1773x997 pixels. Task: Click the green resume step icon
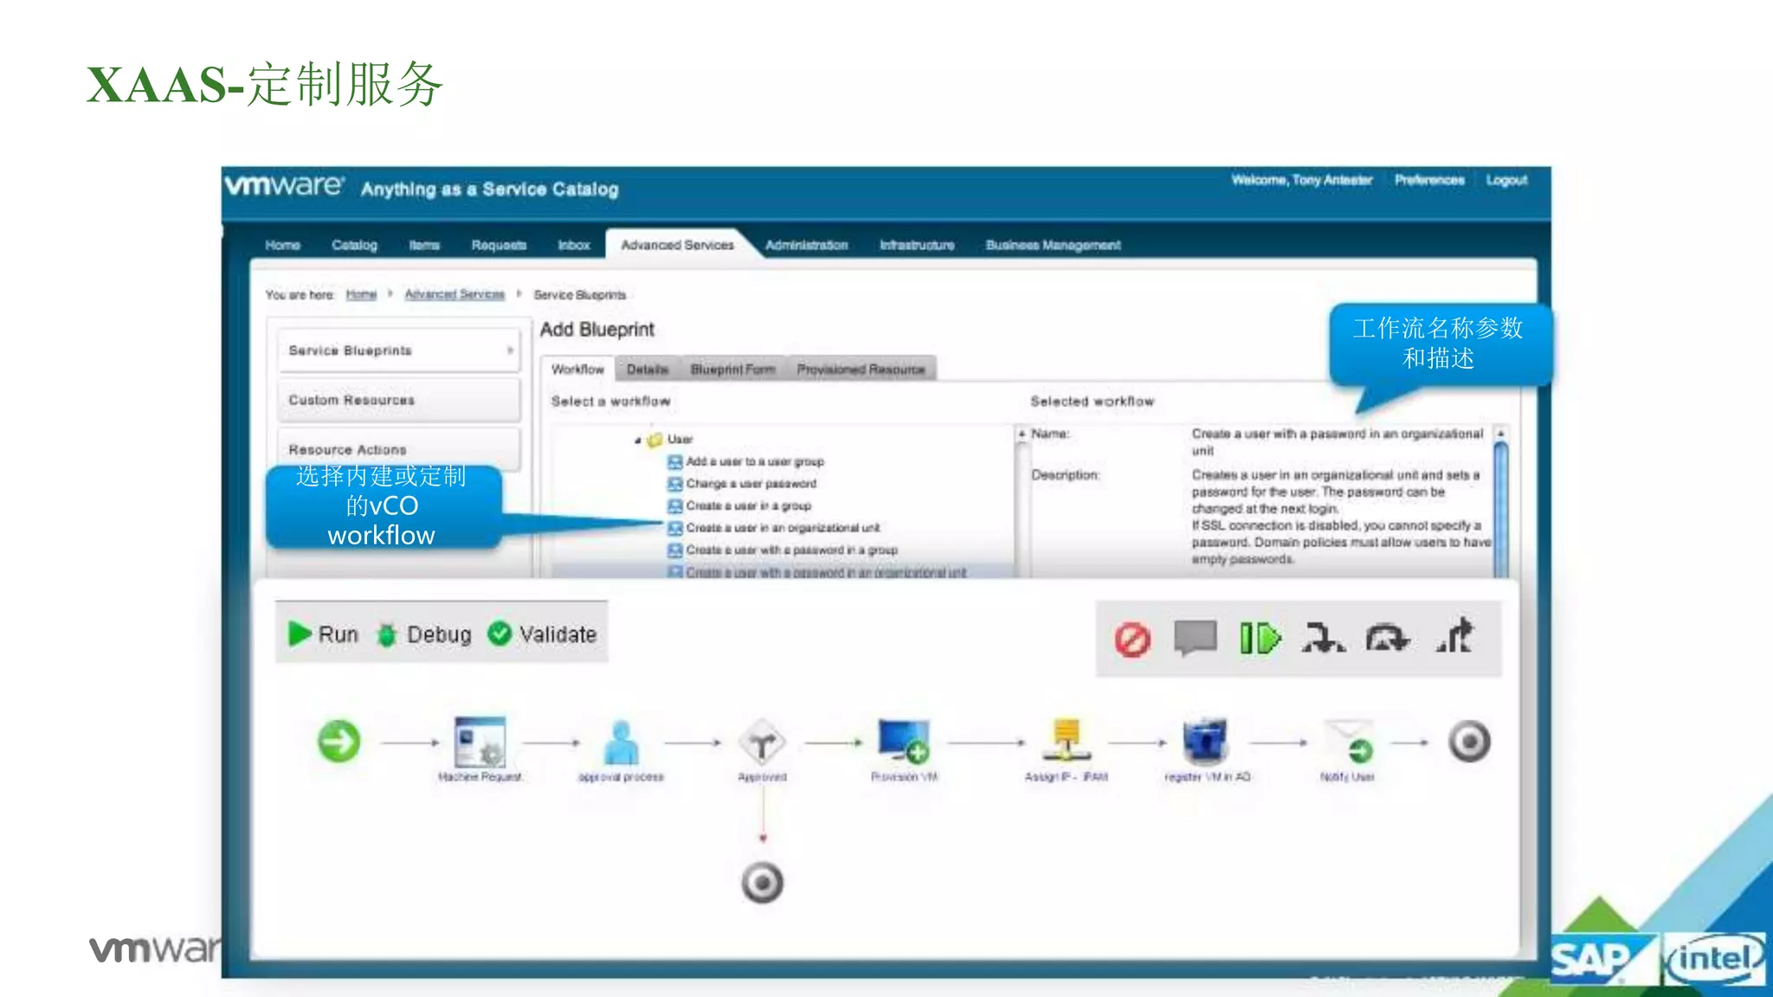1260,639
